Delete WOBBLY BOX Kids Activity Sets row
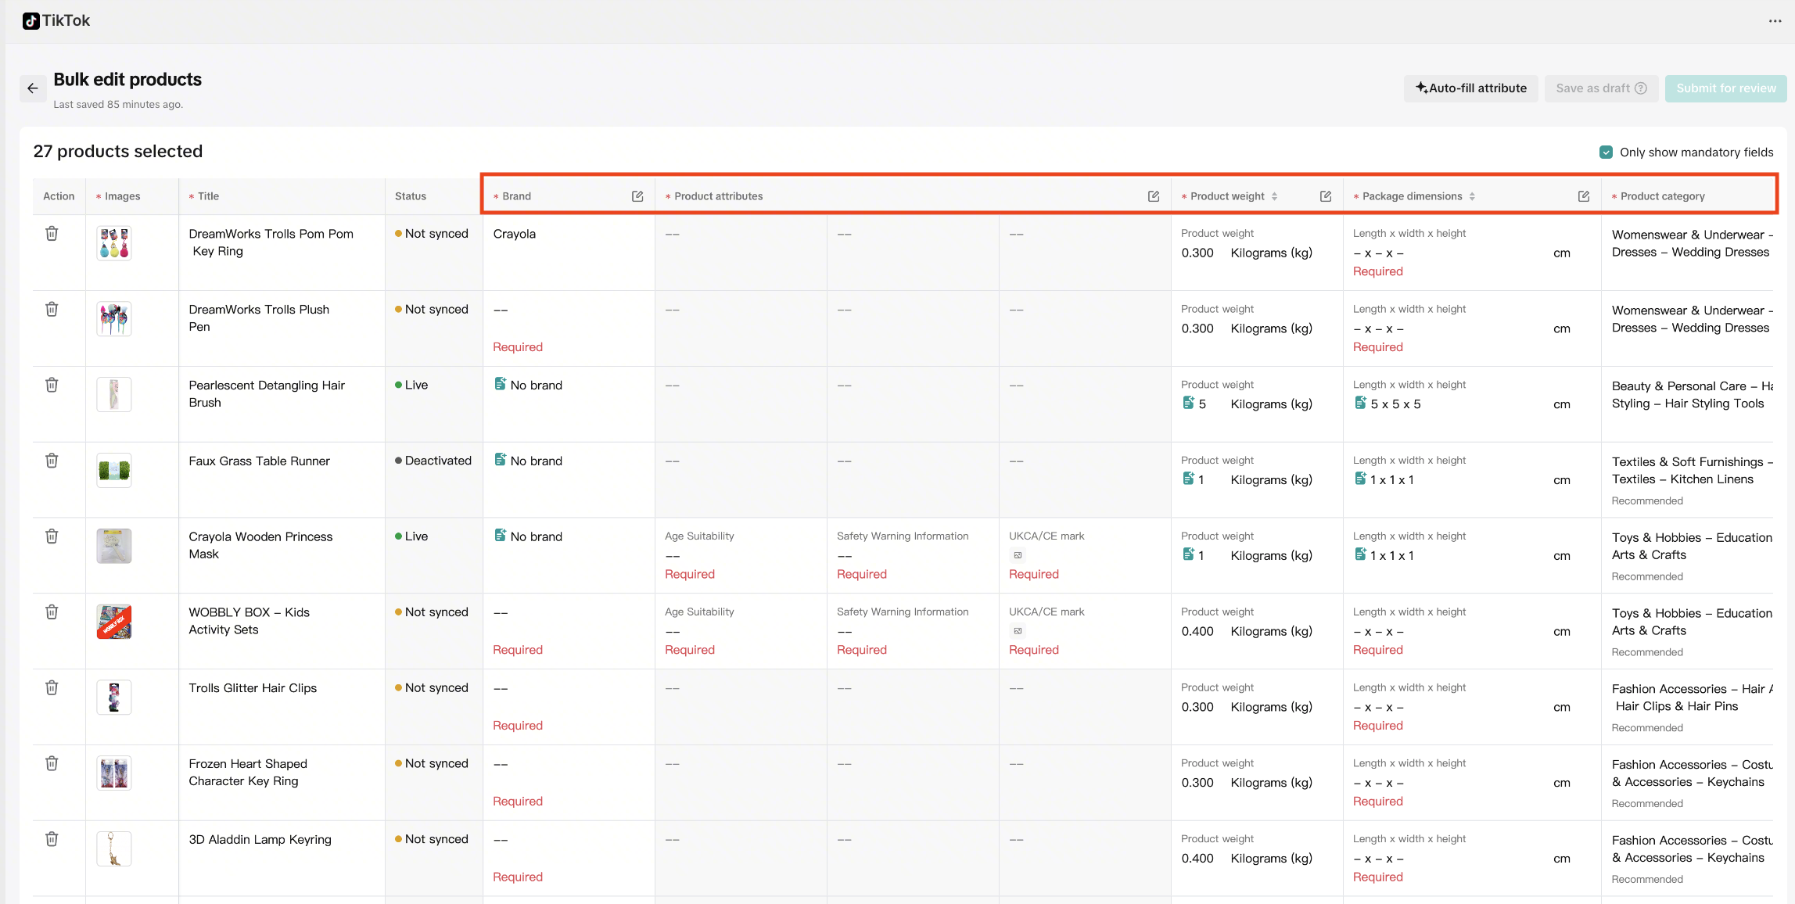This screenshot has width=1795, height=904. 52,612
